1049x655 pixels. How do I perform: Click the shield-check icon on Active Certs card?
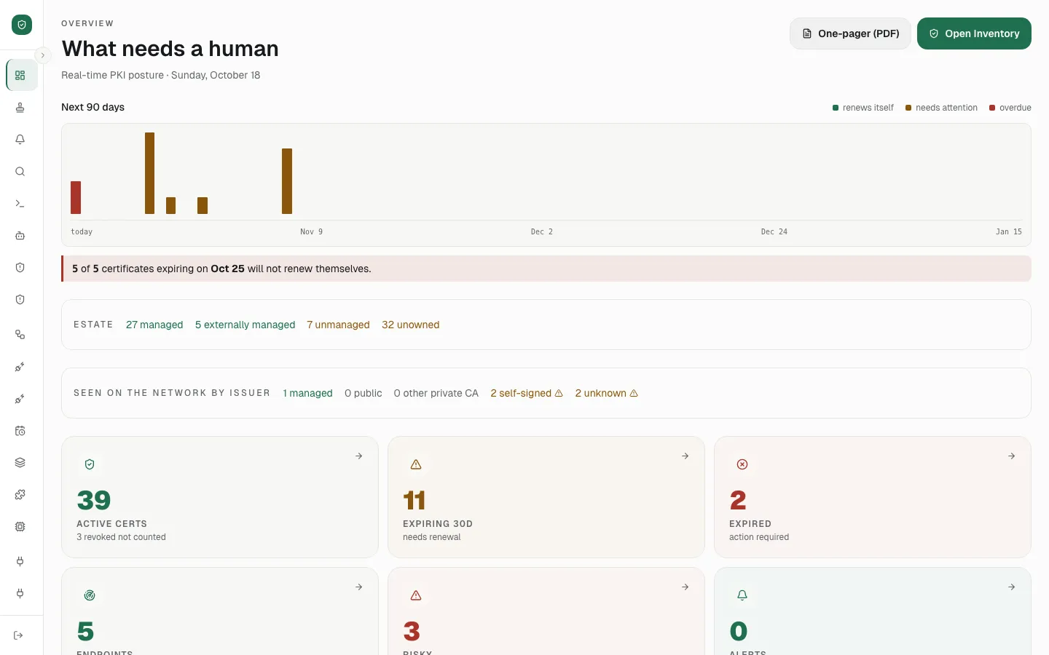90,464
